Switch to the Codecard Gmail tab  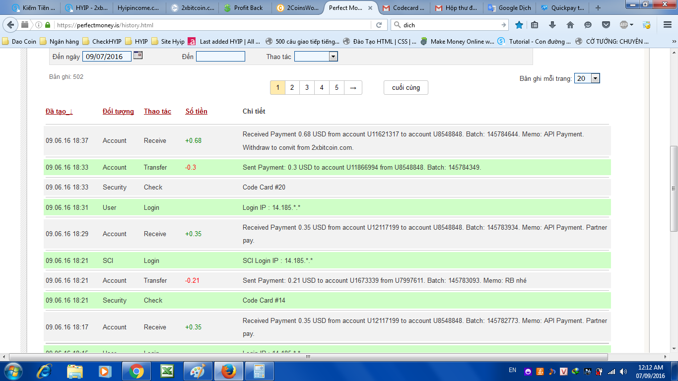click(x=404, y=8)
